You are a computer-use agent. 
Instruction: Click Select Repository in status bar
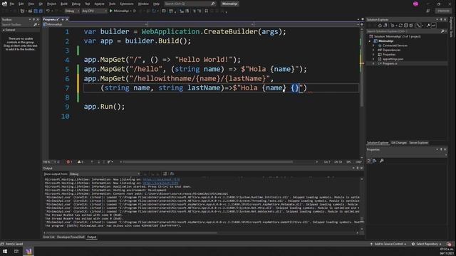click(x=427, y=244)
